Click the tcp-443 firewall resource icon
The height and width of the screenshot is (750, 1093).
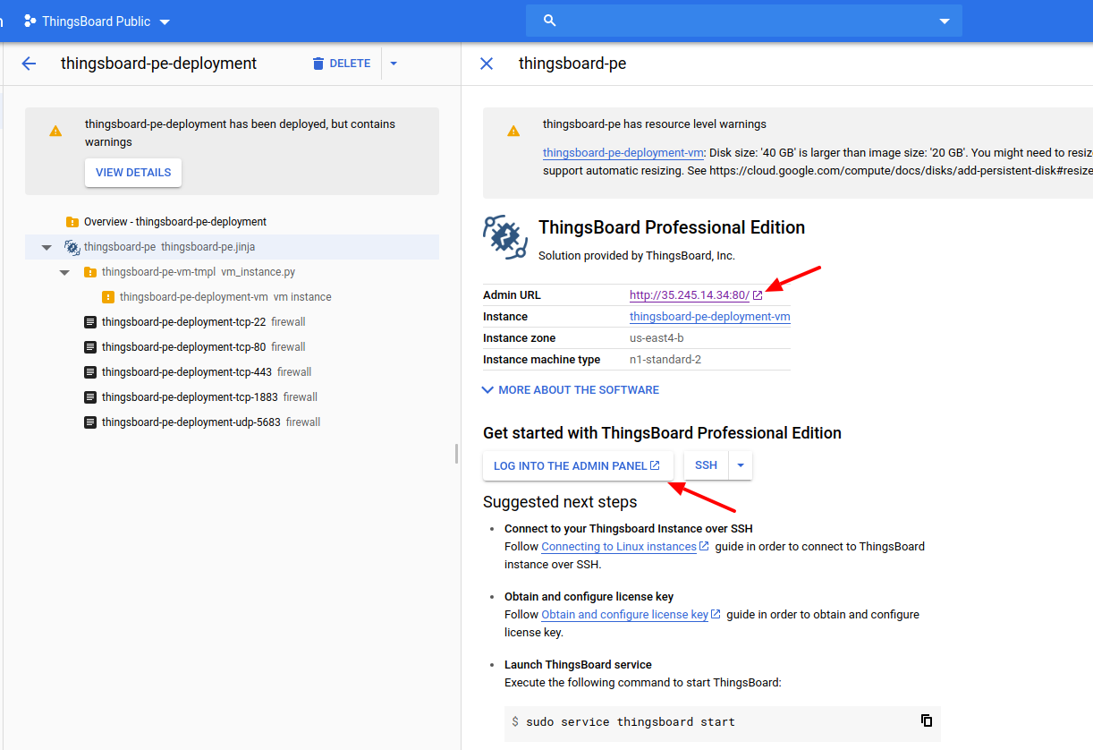click(90, 372)
